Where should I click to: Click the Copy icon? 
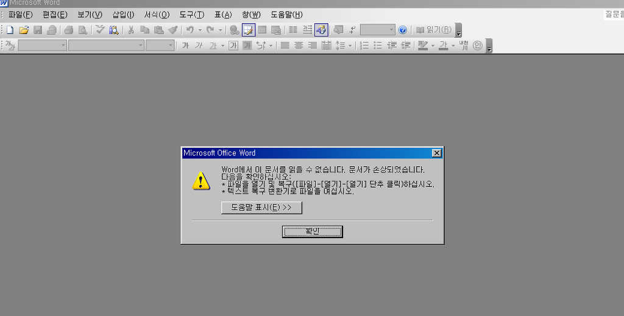pyautogui.click(x=145, y=30)
